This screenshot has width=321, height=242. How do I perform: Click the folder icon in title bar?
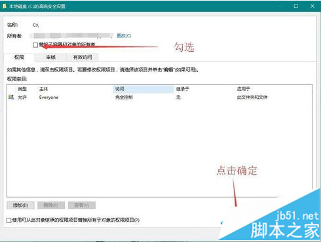pyautogui.click(x=4, y=6)
